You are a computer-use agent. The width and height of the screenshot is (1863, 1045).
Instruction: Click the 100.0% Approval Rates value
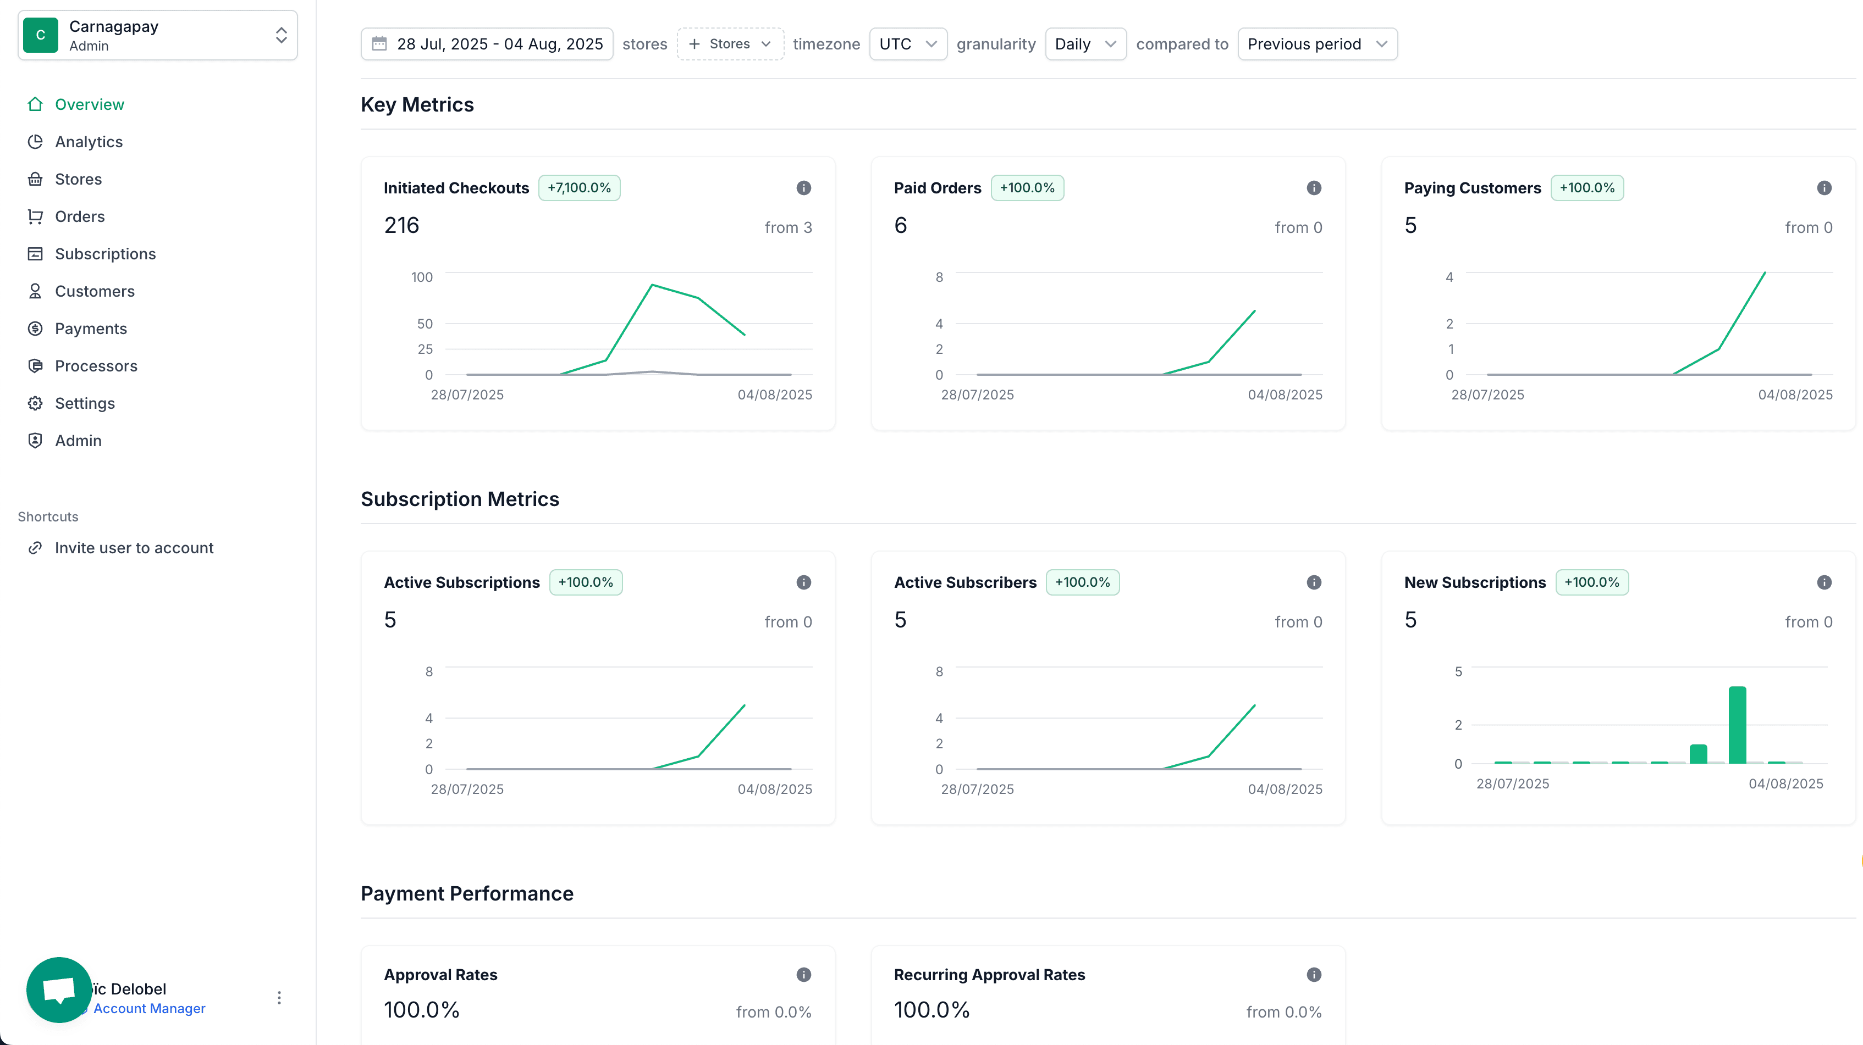tap(422, 1010)
